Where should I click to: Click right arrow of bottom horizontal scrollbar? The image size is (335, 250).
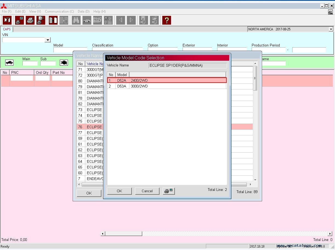330,234
